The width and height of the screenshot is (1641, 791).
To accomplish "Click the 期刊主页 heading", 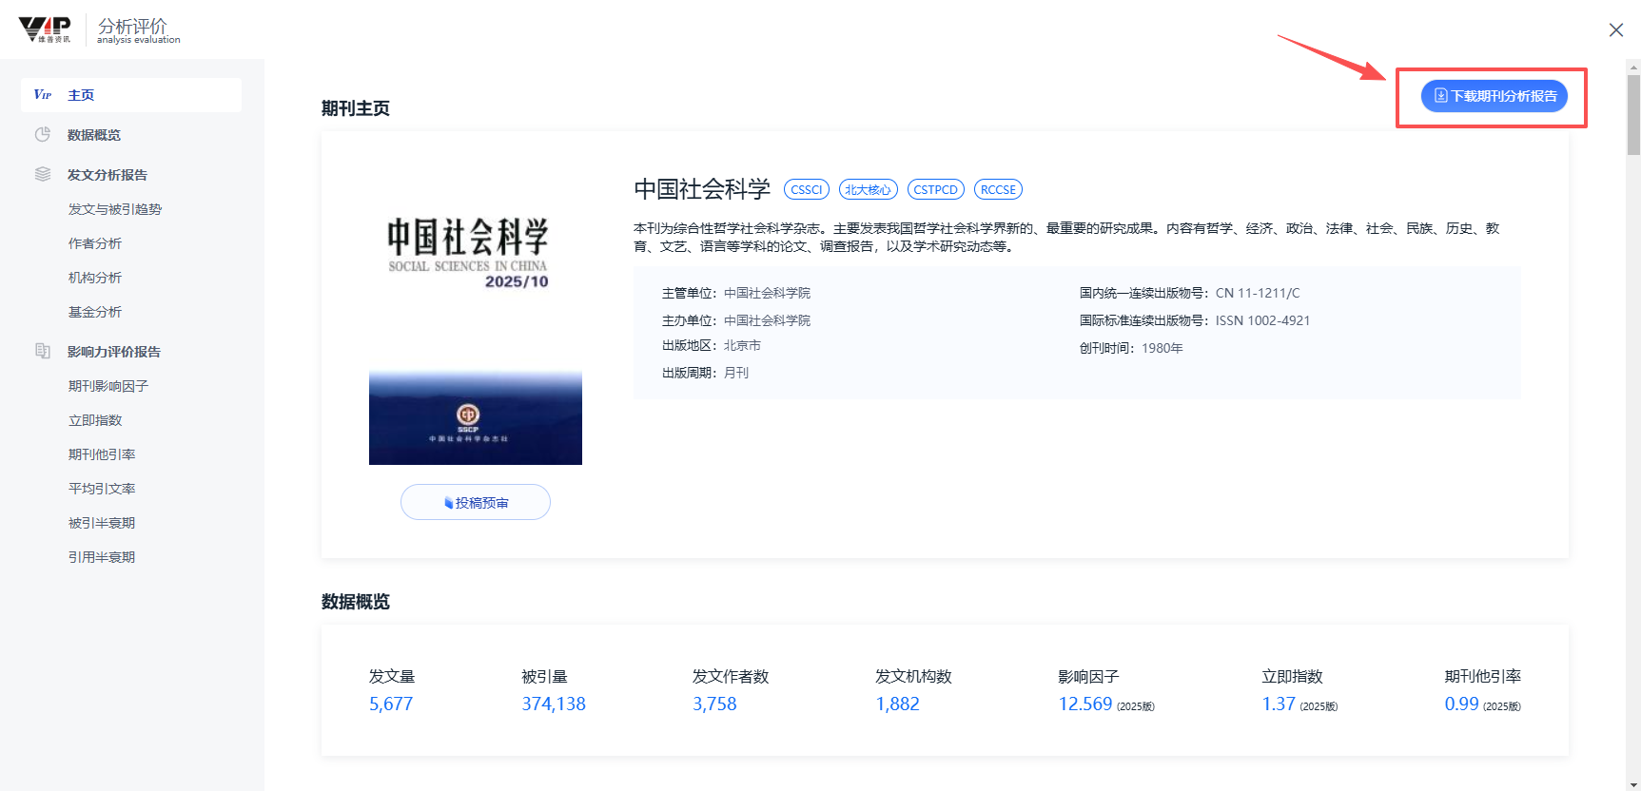I will pos(356,108).
